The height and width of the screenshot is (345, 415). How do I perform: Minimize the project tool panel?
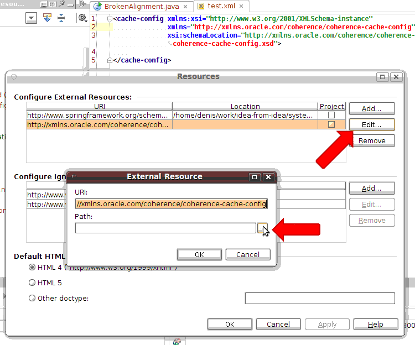pyautogui.click(x=71, y=4)
